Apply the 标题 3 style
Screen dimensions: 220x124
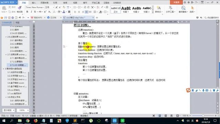point(147,10)
